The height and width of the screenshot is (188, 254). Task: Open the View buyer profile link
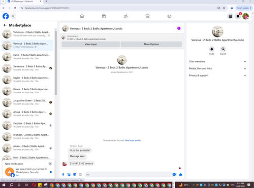pos(133,140)
